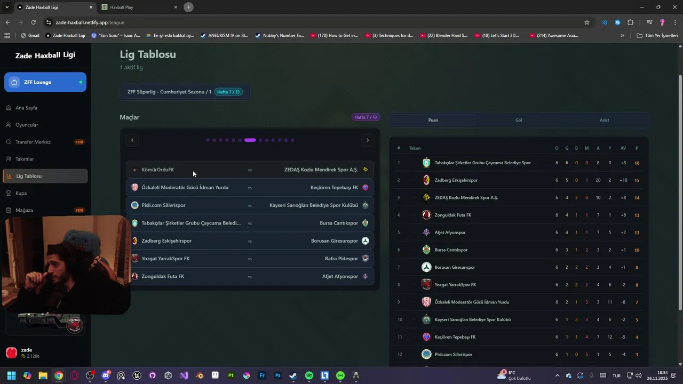
Task: Open Tüm Yer İşaretleri folder
Action: coord(657,36)
